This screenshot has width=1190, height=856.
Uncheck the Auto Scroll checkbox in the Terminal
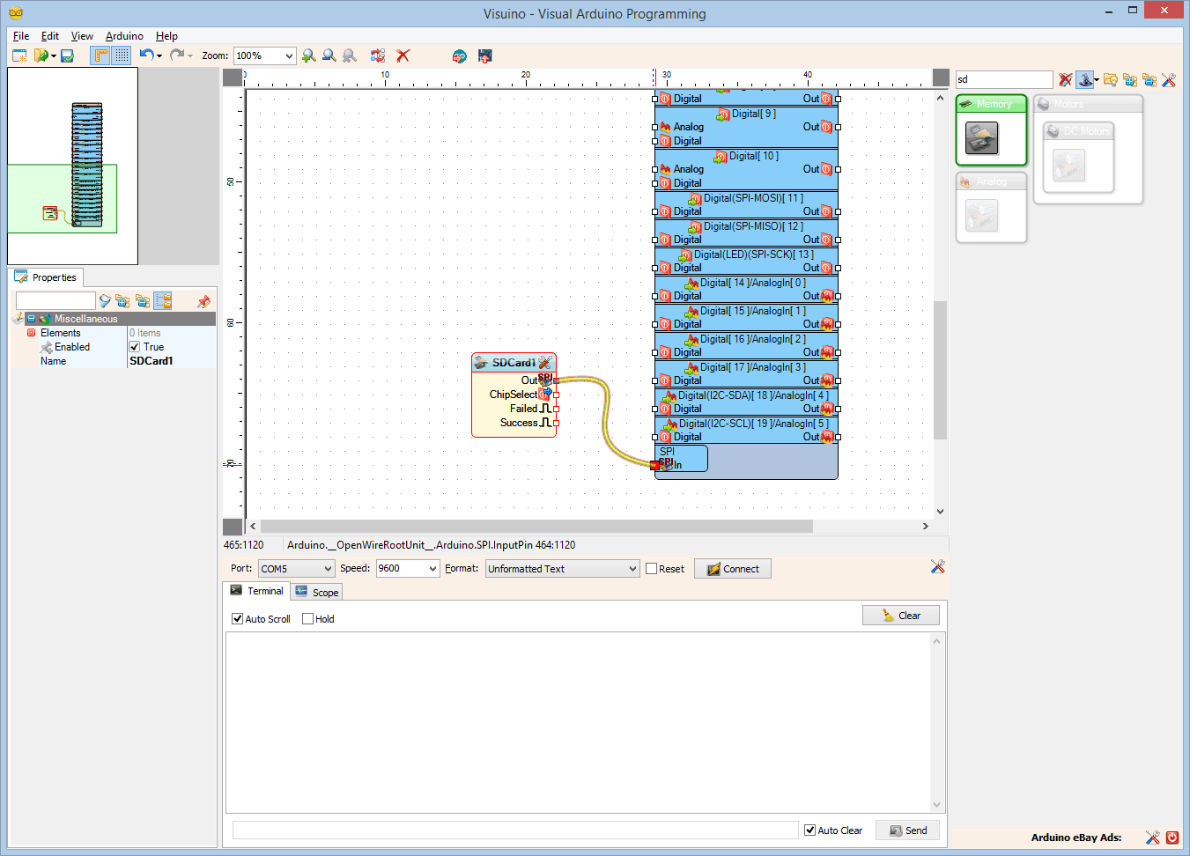[x=237, y=618]
